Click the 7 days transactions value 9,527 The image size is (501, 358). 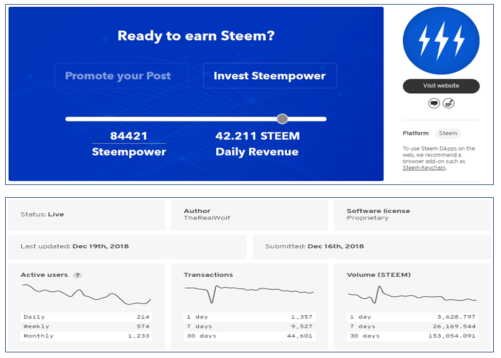(301, 327)
